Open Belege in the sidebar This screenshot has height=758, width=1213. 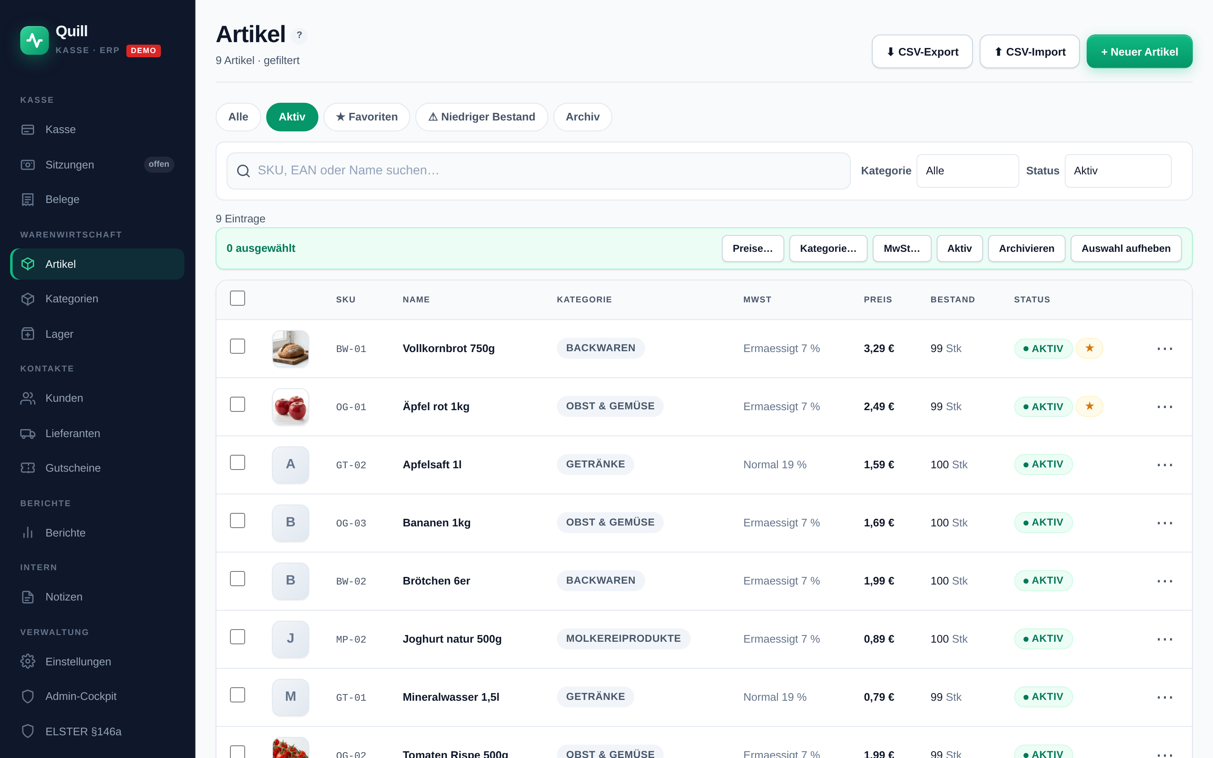(97, 199)
